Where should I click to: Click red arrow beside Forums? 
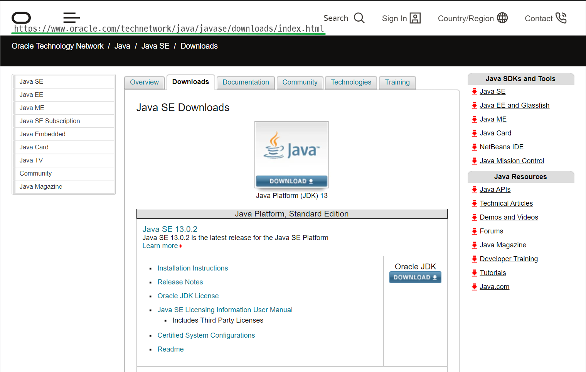click(474, 231)
